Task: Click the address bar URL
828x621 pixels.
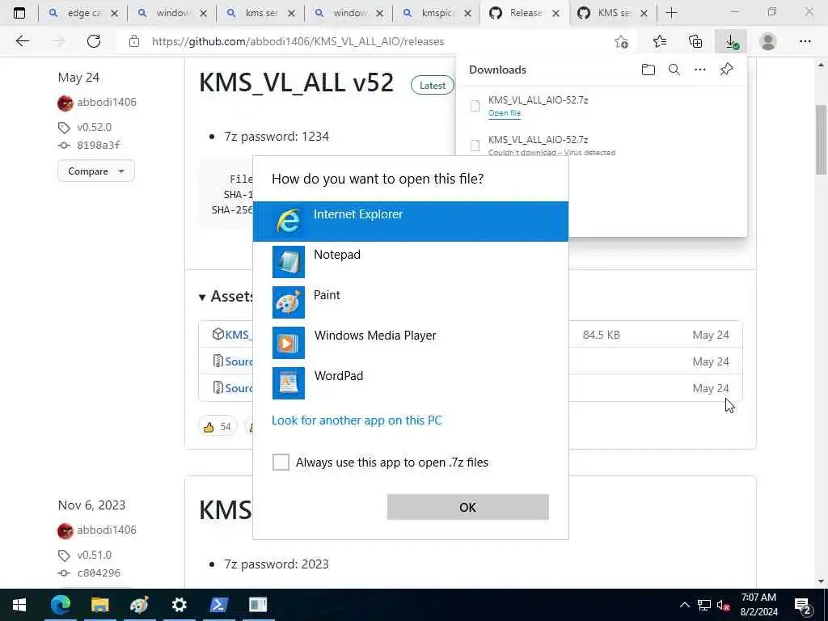Action: [298, 42]
